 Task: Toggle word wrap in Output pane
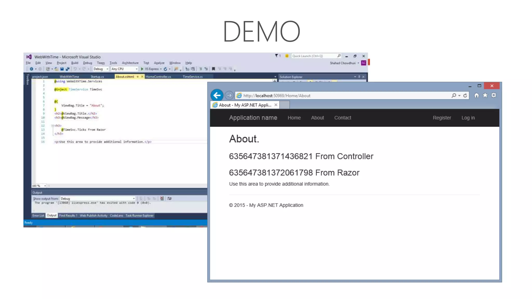pyautogui.click(x=170, y=199)
